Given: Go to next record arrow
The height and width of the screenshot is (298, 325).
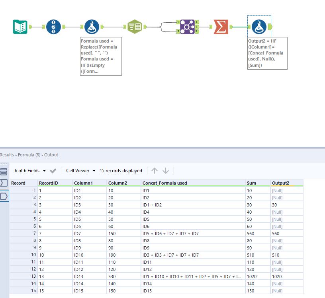Looking at the screenshot, I should pos(166,171).
